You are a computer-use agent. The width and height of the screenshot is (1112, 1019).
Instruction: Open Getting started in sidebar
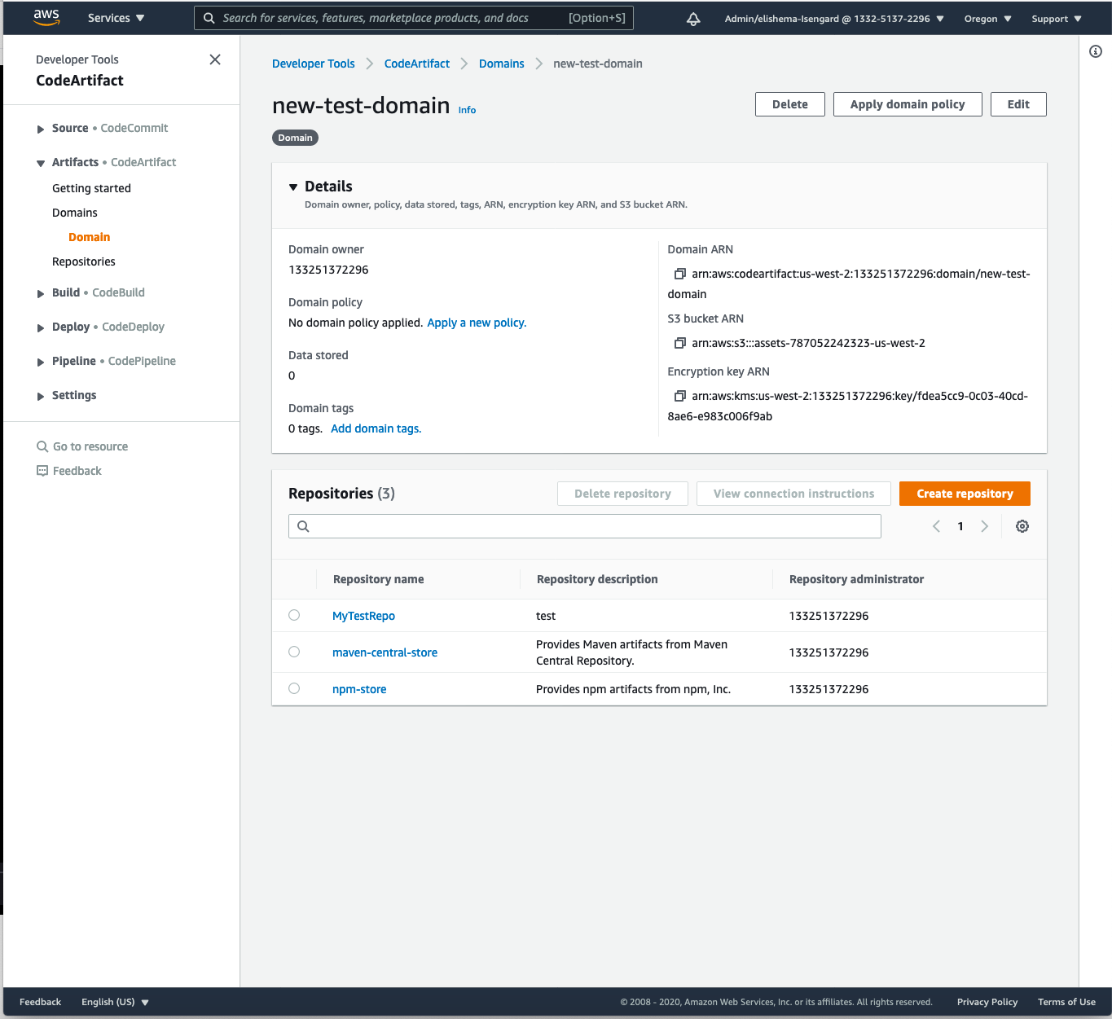tap(91, 188)
